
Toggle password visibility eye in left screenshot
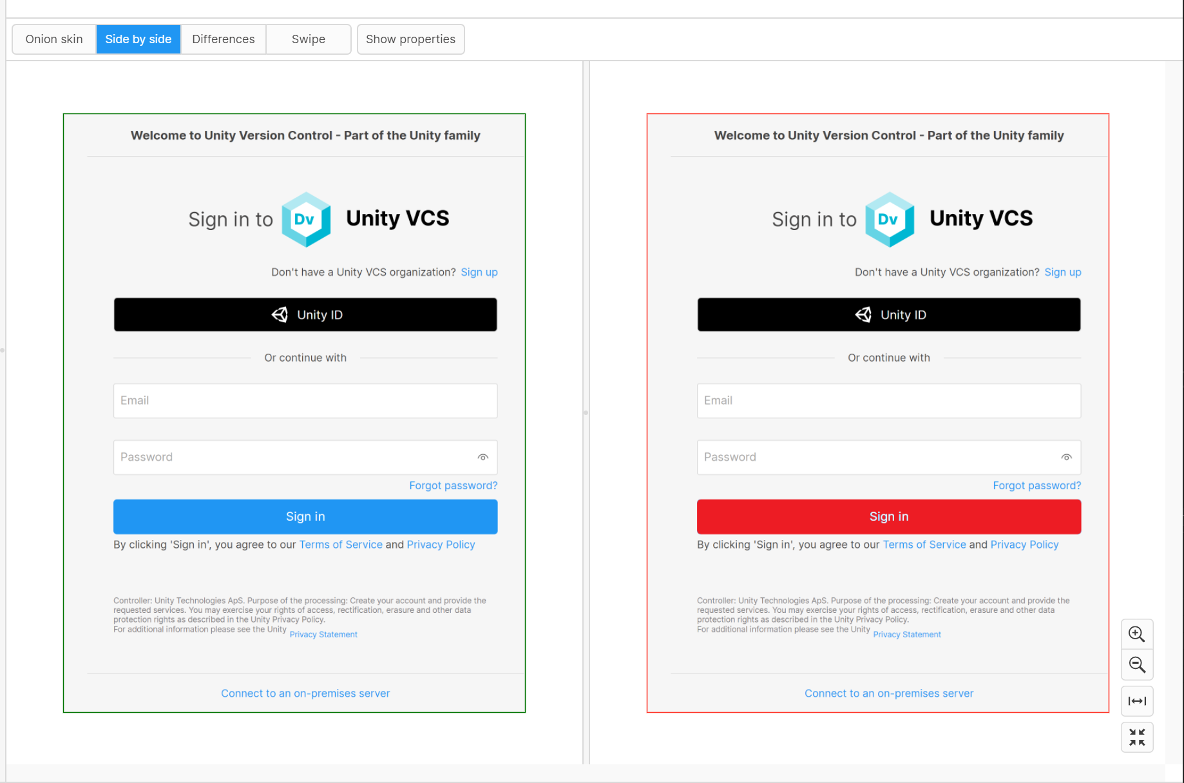tap(482, 457)
